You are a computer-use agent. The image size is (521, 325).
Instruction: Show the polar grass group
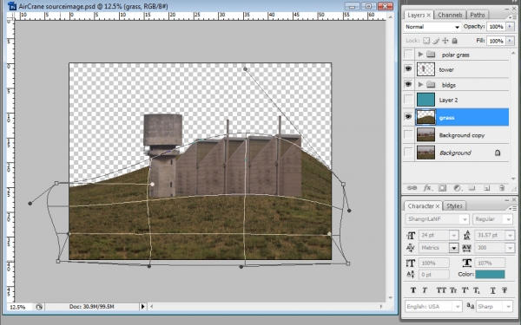point(408,54)
